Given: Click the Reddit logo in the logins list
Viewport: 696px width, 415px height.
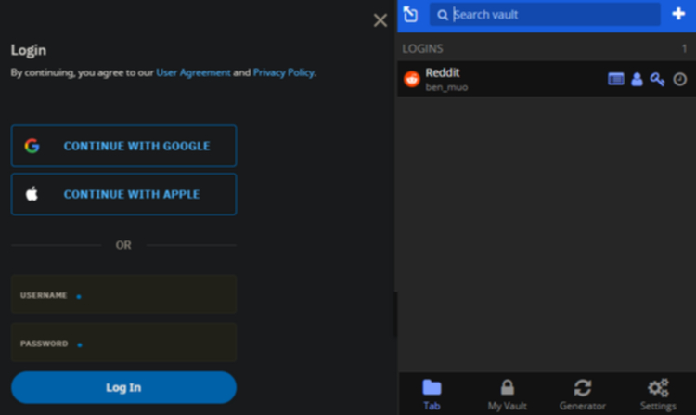Looking at the screenshot, I should 411,80.
